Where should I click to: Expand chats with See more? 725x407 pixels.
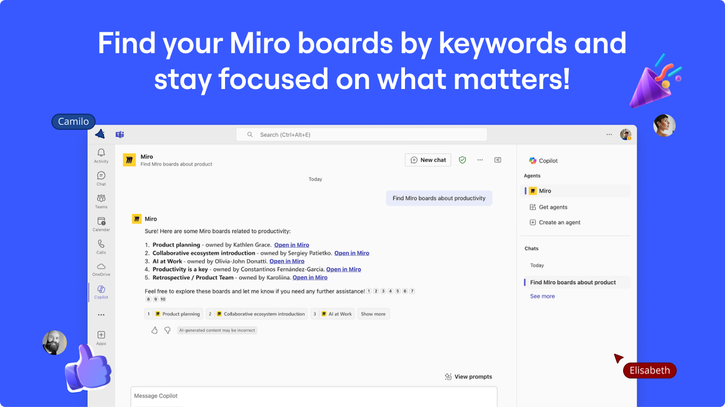click(x=542, y=296)
